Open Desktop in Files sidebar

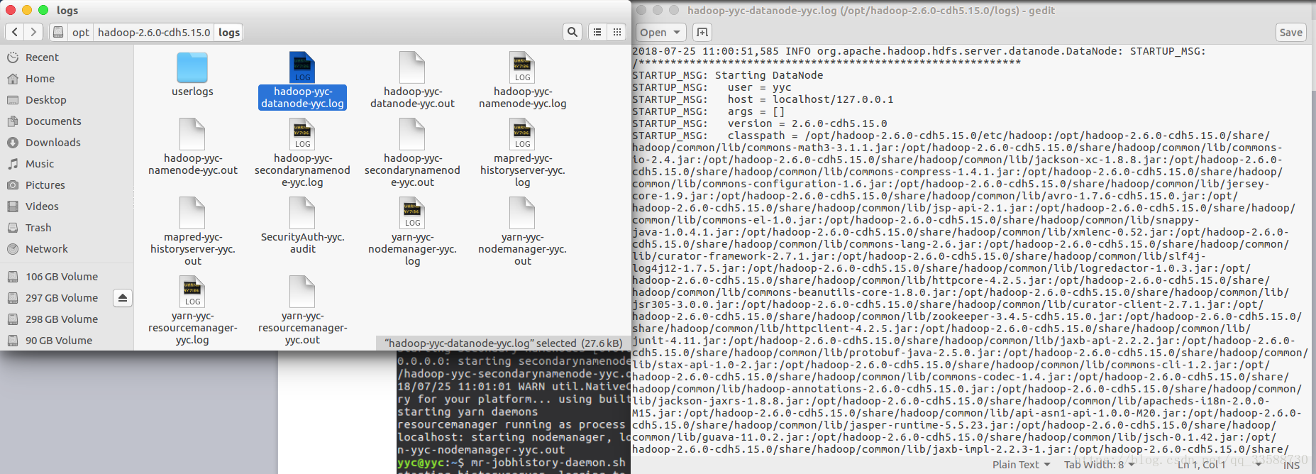coord(67,100)
